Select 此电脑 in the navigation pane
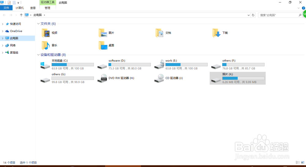This screenshot has height=167, width=306. pos(17,38)
